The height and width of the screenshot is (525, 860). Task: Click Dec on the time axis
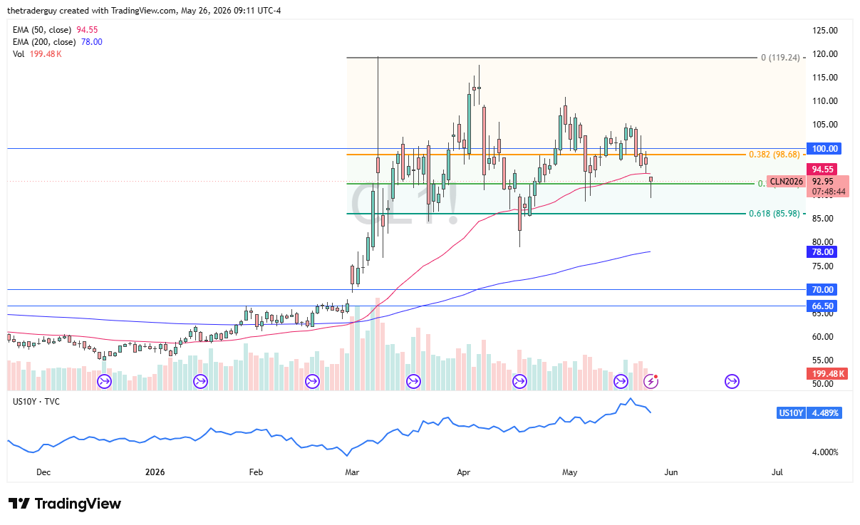[x=43, y=472]
